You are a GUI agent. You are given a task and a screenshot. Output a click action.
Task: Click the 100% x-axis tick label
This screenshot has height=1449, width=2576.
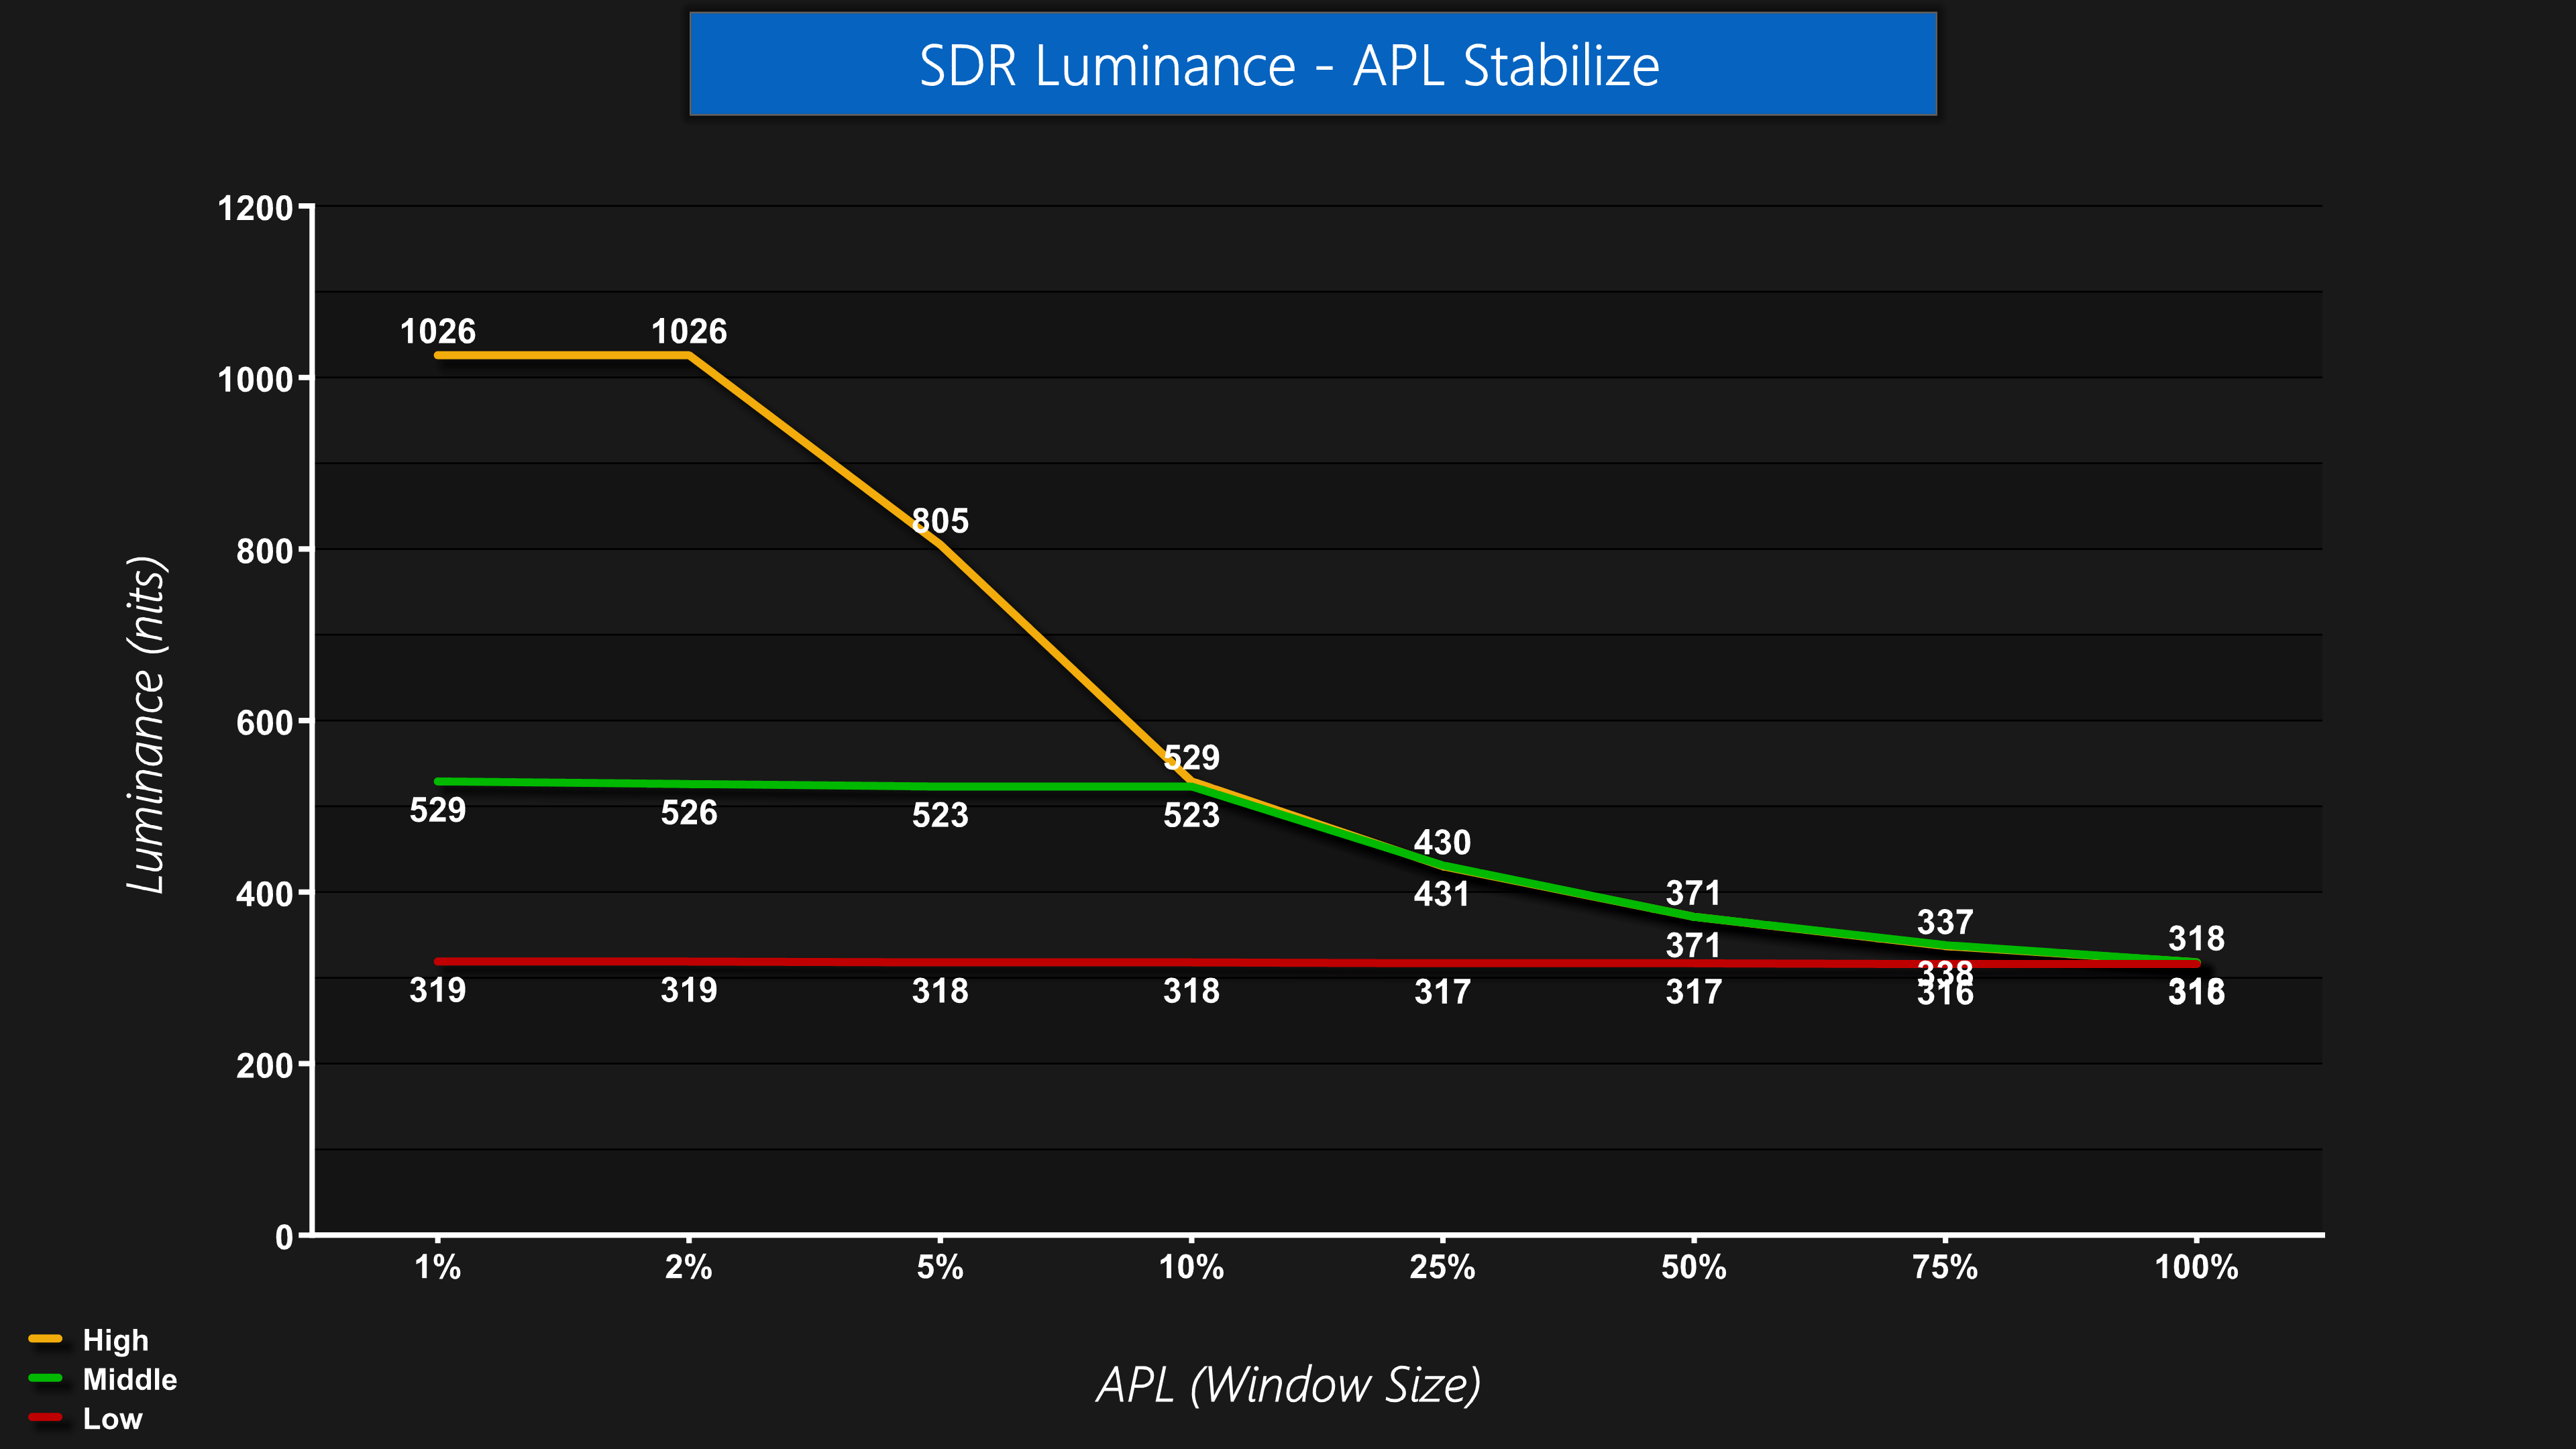click(2196, 1267)
